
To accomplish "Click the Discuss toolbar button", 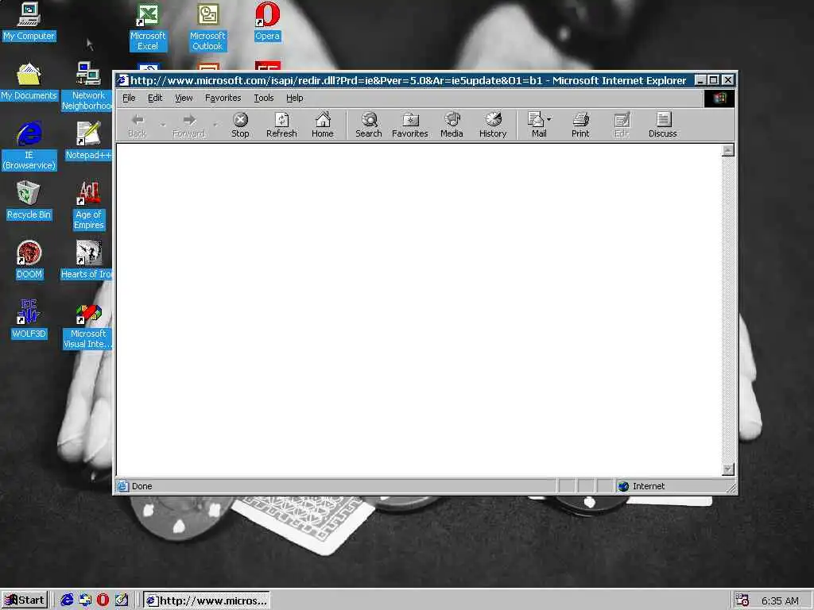I will (663, 125).
